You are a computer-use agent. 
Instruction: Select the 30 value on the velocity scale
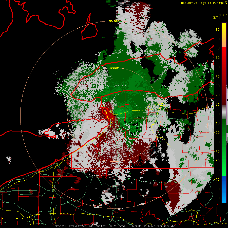(x=218, y=86)
